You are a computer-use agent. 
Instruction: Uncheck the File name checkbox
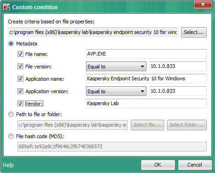tap(20, 54)
